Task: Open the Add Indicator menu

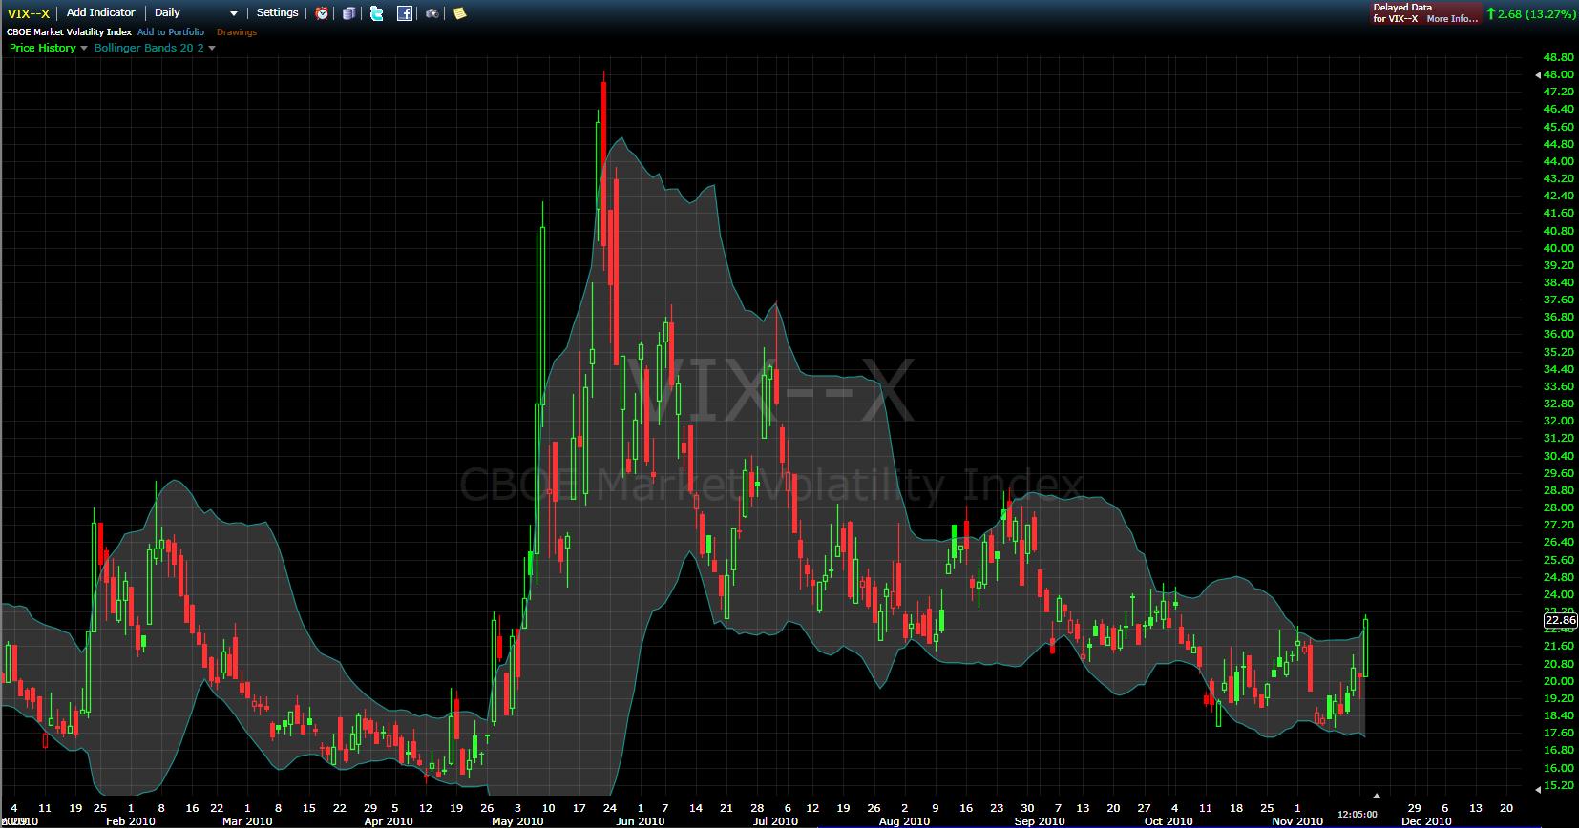Action: pos(100,12)
